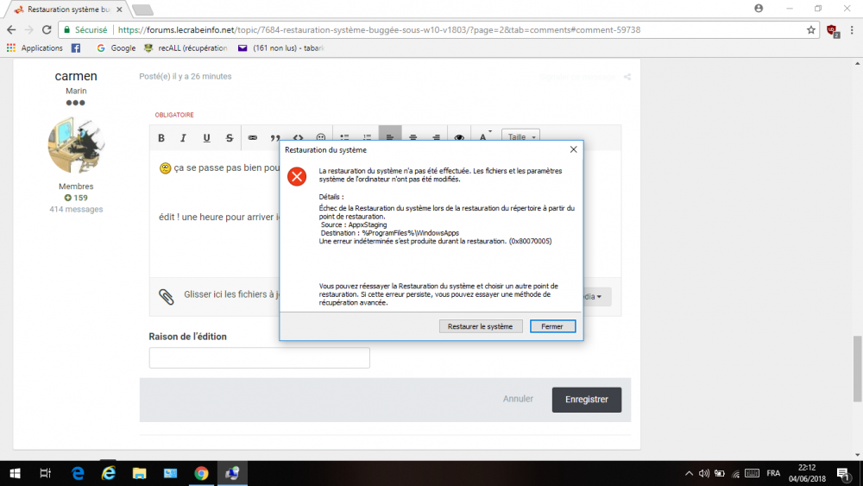Open Task View on the taskbar
The image size is (863, 486).
pyautogui.click(x=46, y=473)
